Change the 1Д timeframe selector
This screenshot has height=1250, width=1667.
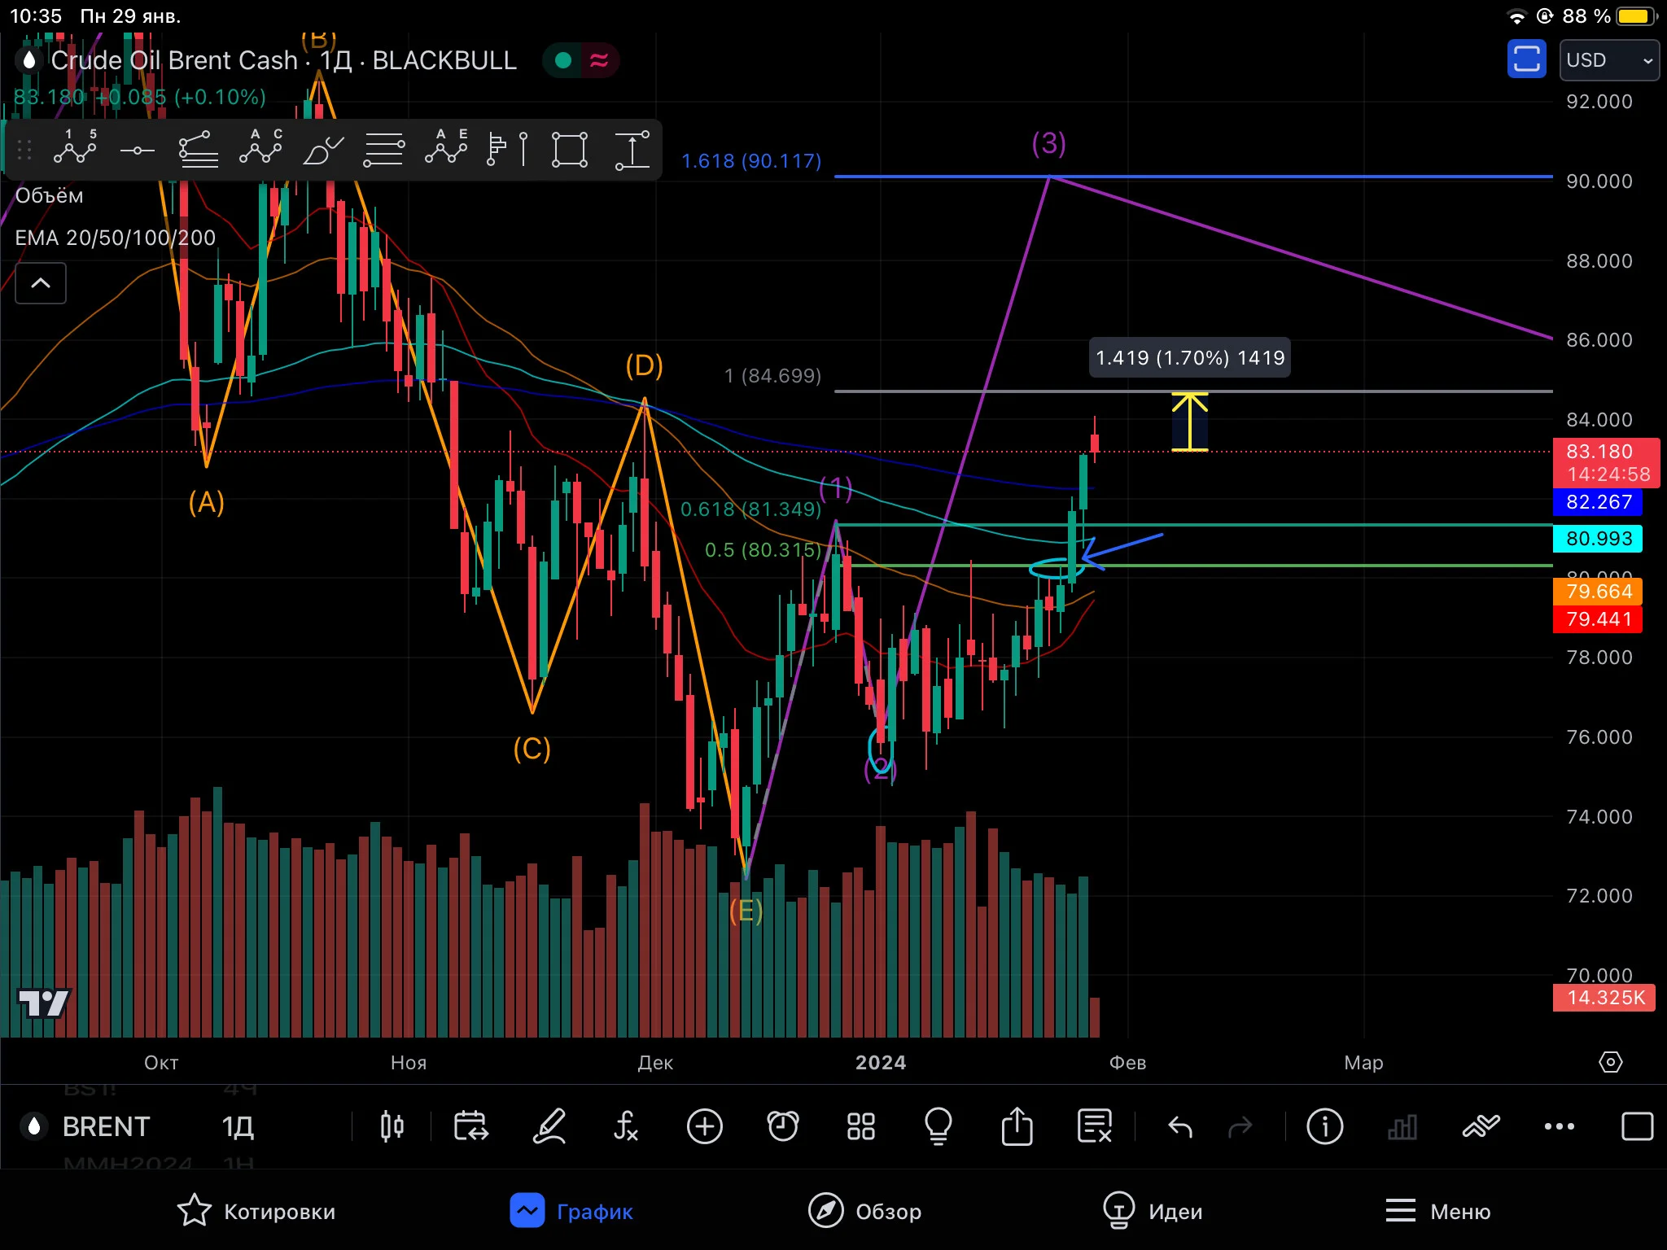(x=238, y=1126)
